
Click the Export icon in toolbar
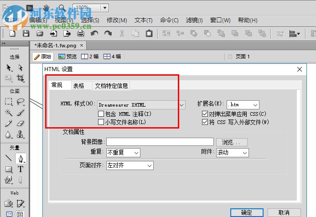click(67, 33)
